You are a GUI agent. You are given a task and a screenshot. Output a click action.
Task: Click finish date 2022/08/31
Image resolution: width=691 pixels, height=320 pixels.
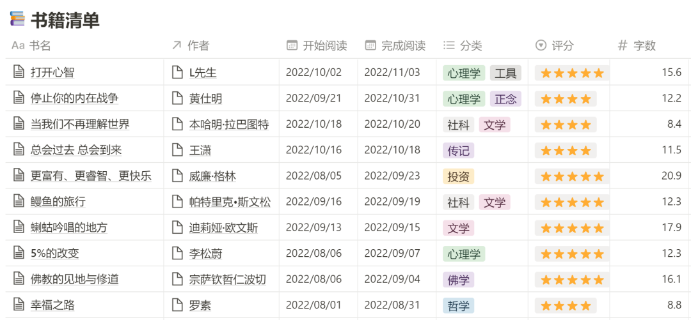392,305
